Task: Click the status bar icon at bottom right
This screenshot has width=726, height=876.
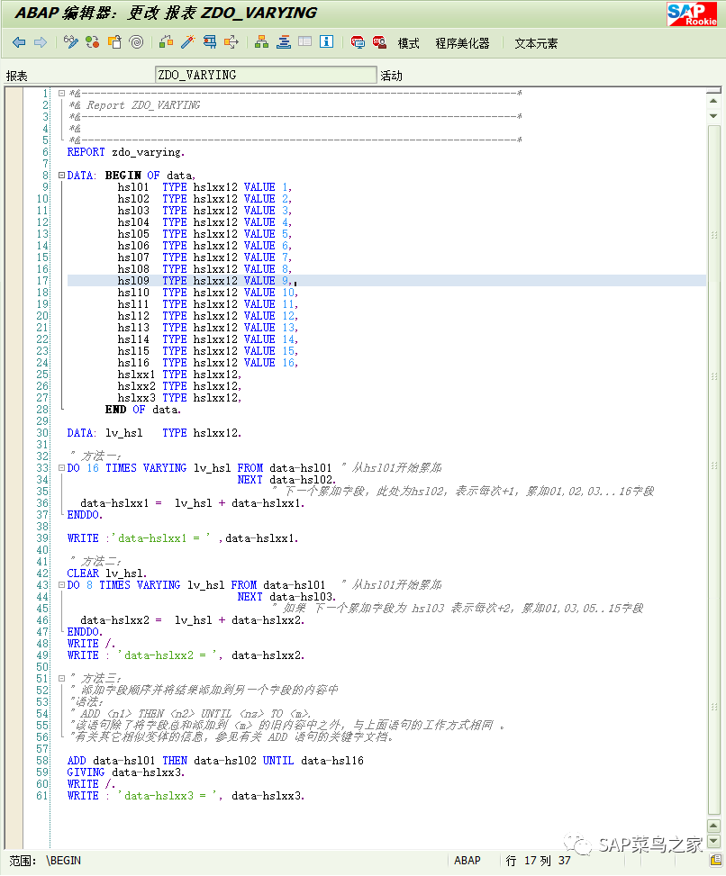Action: click(715, 859)
